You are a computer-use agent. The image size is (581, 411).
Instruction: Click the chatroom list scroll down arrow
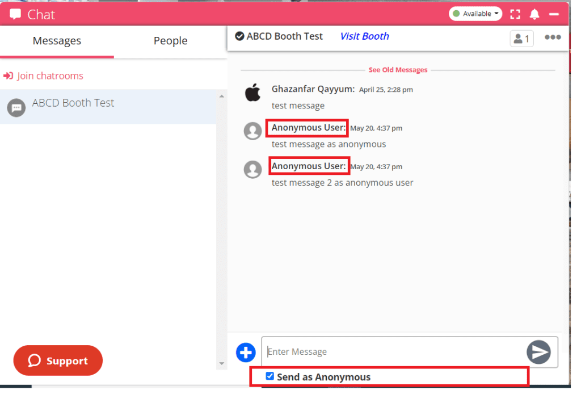coord(222,363)
